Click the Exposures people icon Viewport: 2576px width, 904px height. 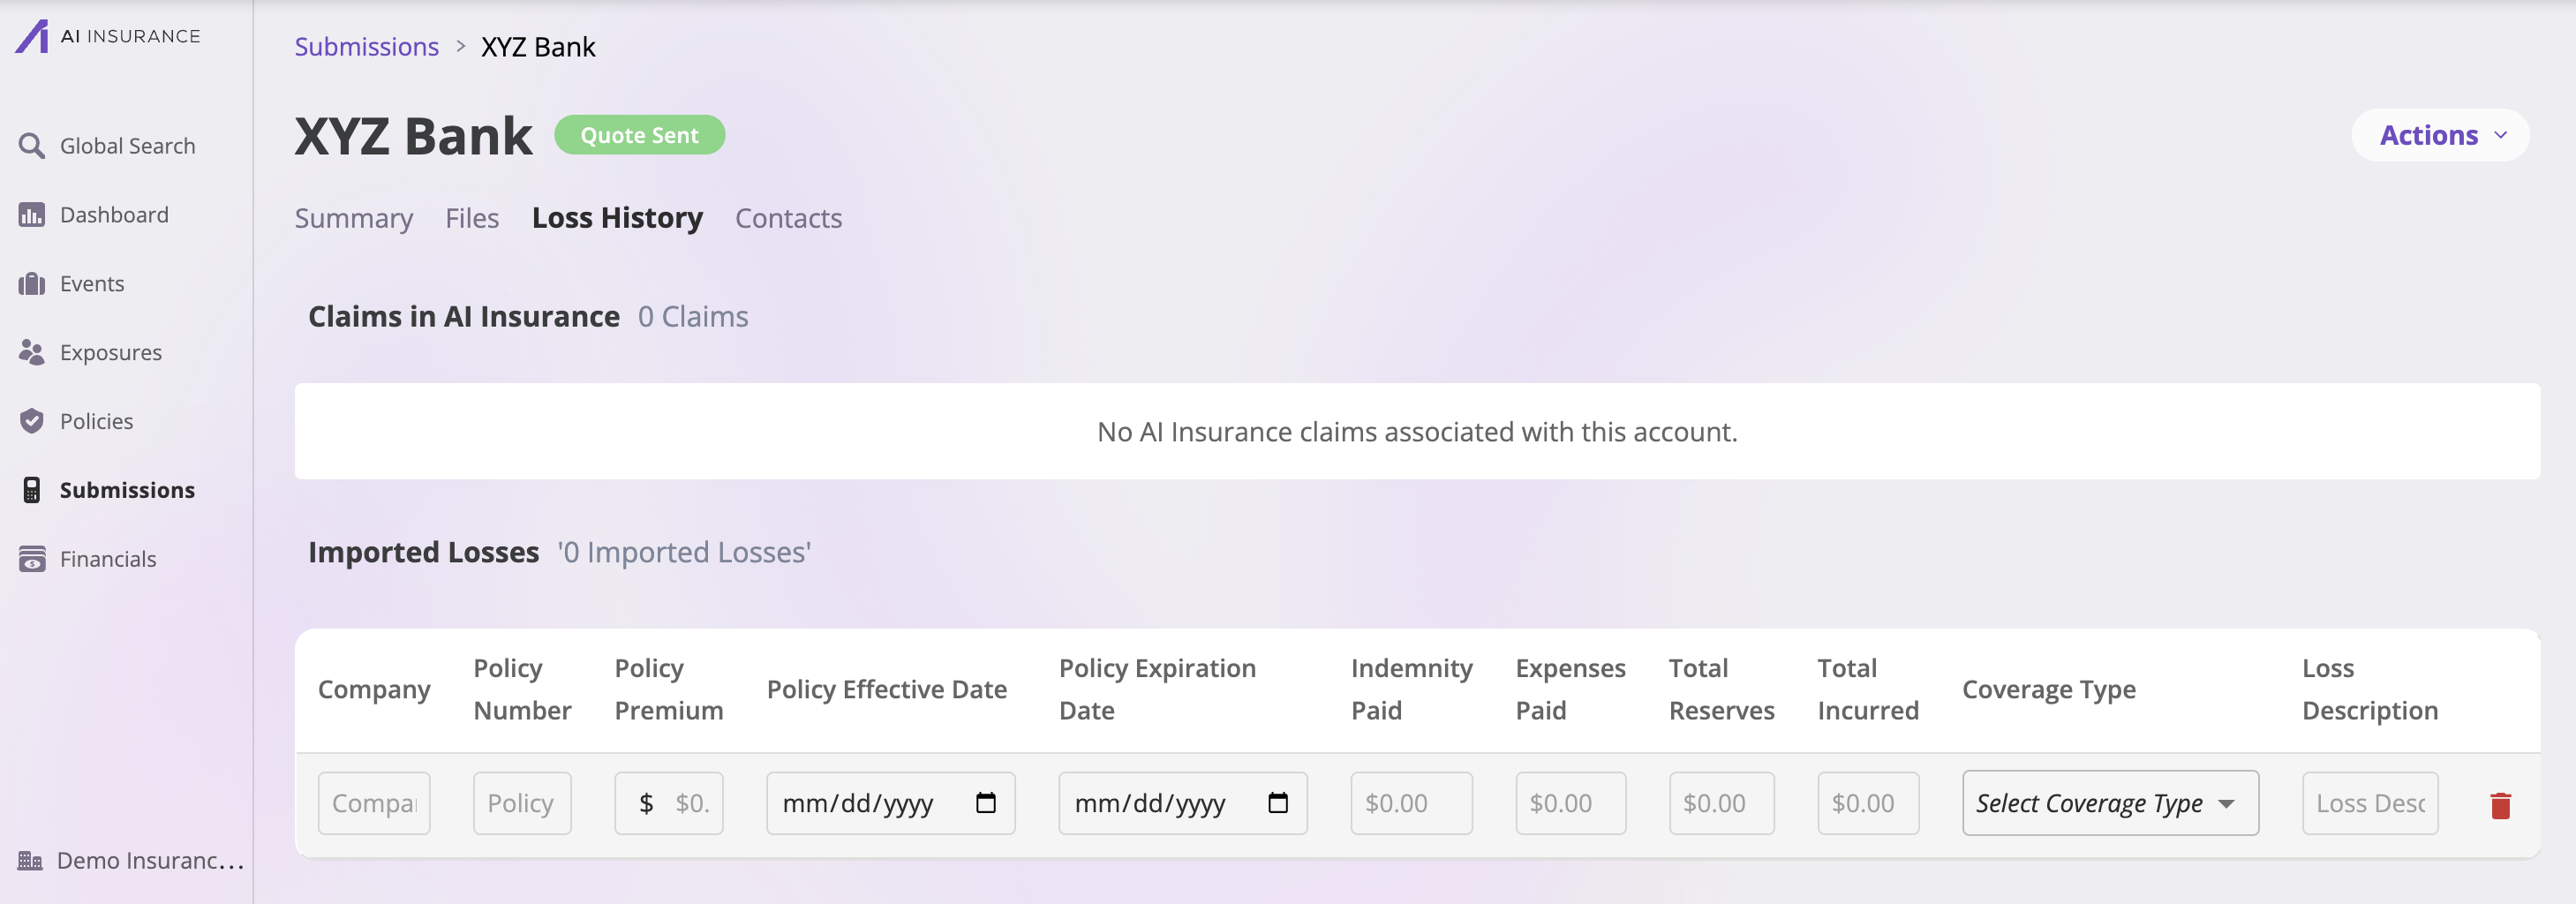[x=32, y=353]
